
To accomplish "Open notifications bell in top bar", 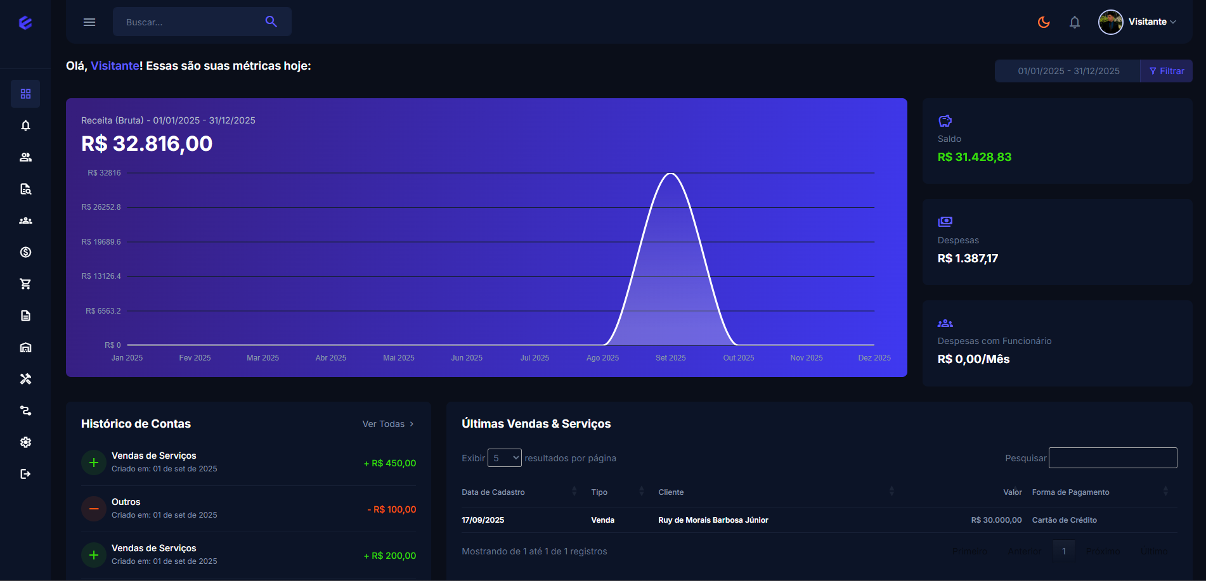I will click(x=1074, y=22).
